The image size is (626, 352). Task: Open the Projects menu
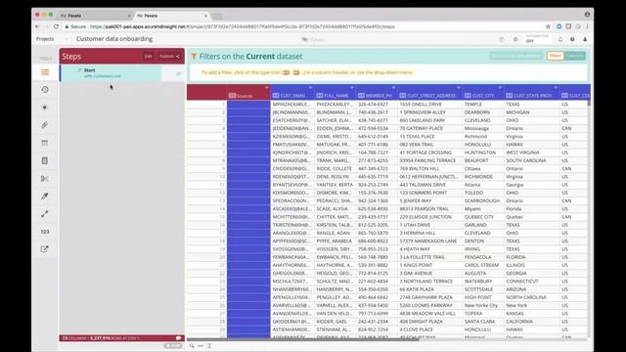tap(45, 39)
